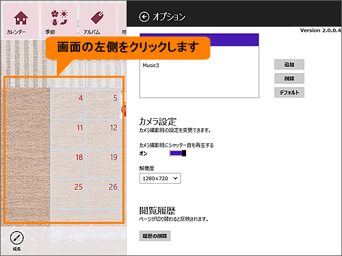Select calendar day 25
The image size is (342, 256).
(x=68, y=194)
